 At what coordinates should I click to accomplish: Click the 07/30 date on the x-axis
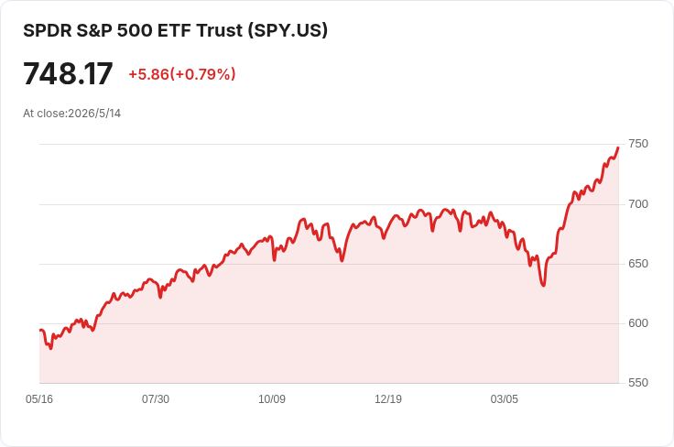[x=156, y=399]
